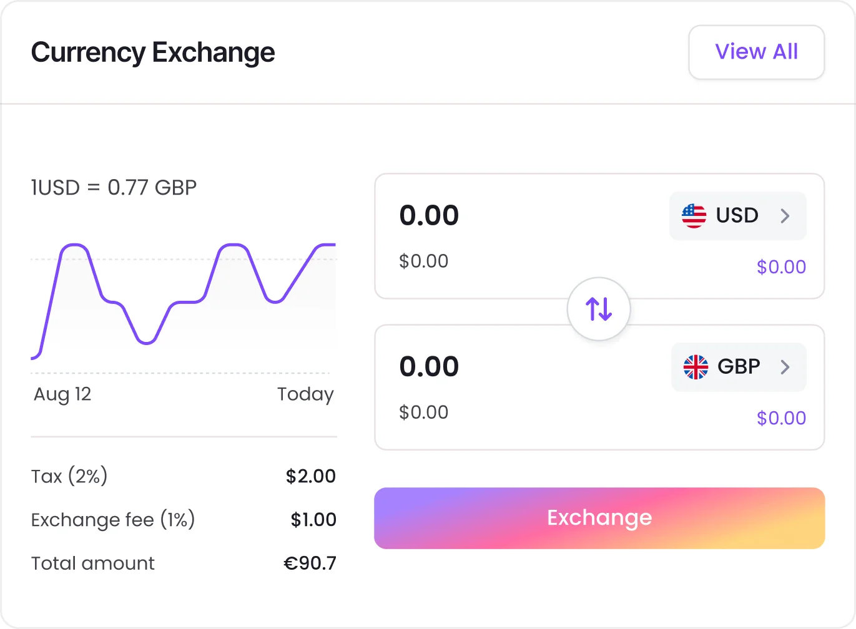The width and height of the screenshot is (856, 629).
Task: Open the USD currency selector chevron
Action: click(785, 216)
